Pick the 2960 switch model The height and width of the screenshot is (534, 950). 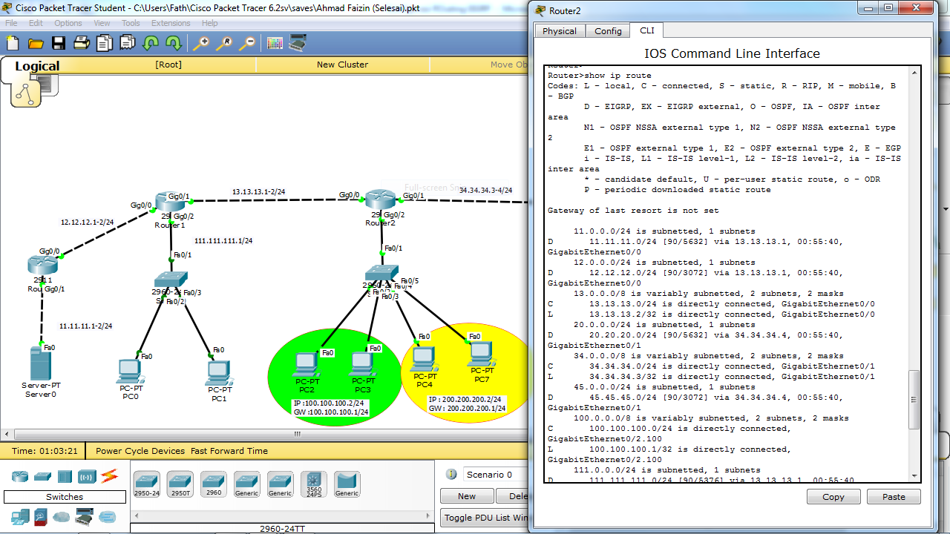coord(214,484)
